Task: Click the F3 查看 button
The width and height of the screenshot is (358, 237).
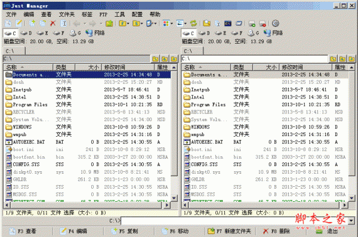Action: pos(23,231)
